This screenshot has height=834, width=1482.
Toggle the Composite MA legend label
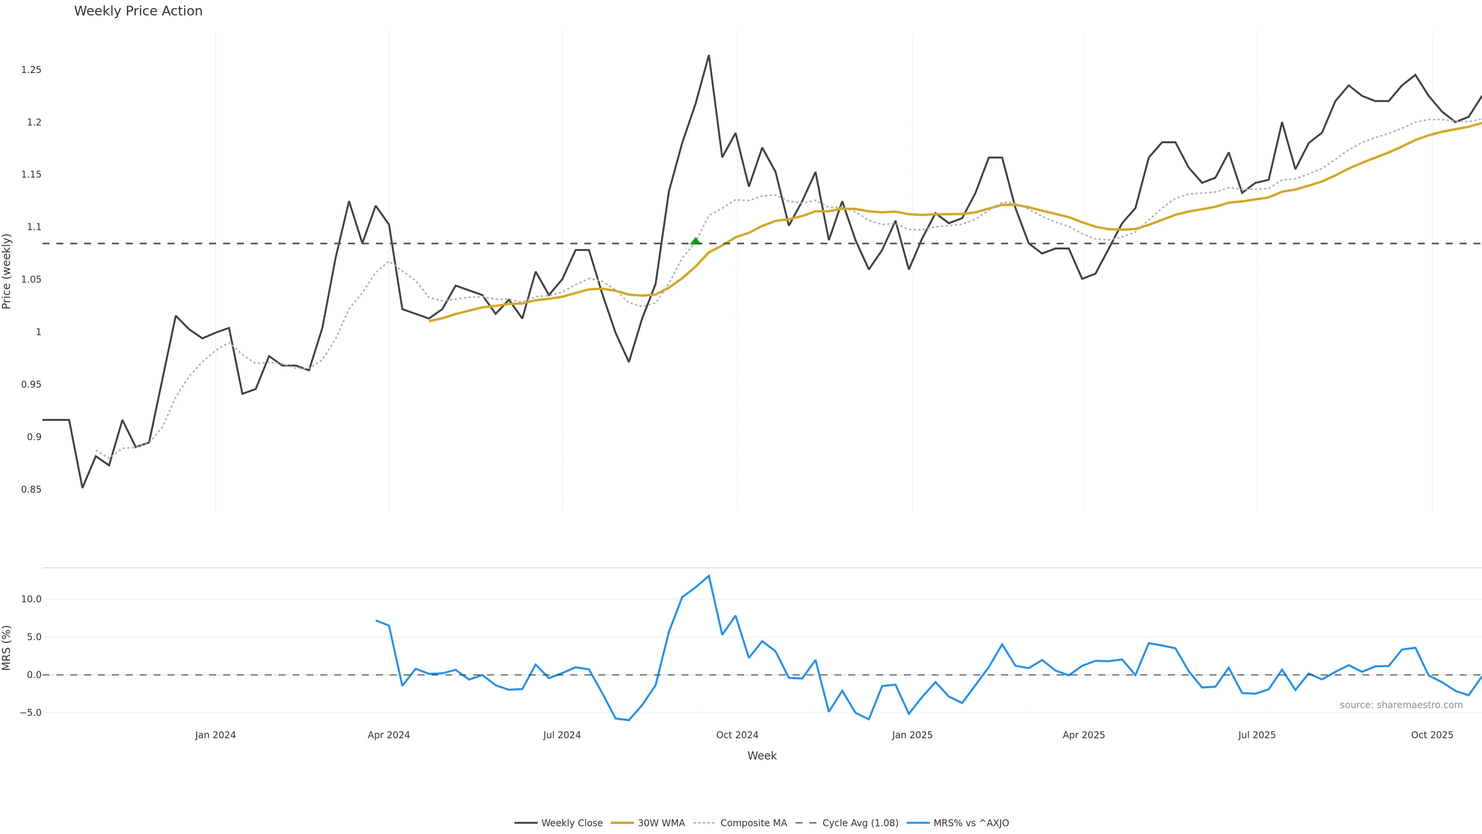coord(753,823)
